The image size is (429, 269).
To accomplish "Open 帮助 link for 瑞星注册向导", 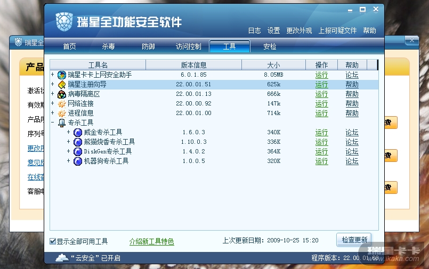I will pyautogui.click(x=352, y=85).
